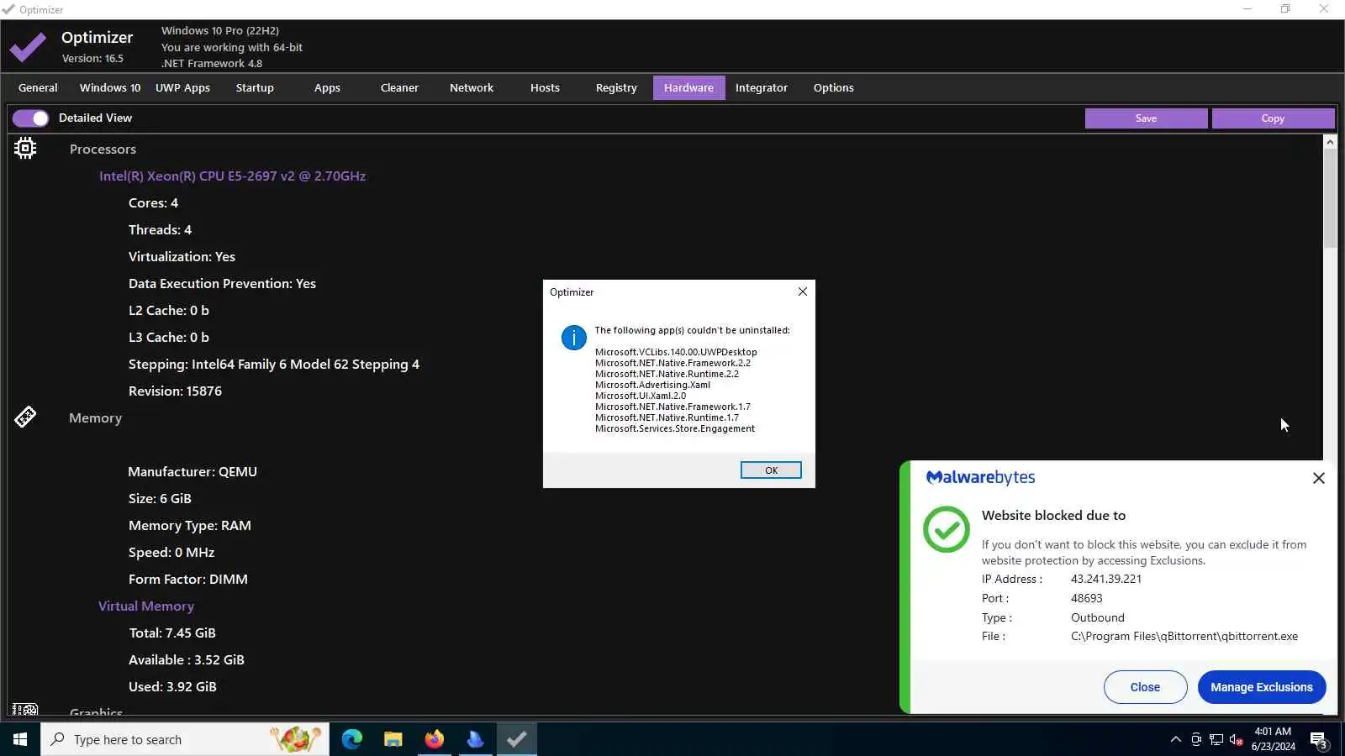Switch to the UWP Apps tab
This screenshot has height=756, width=1345.
(x=182, y=87)
